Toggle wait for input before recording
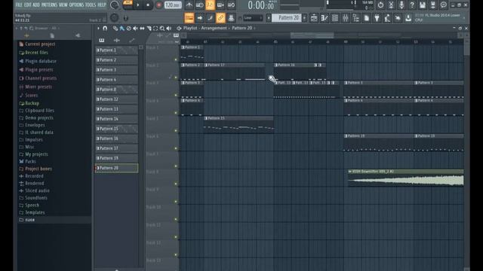Image resolution: width=483 pixels, height=271 pixels. click(199, 5)
